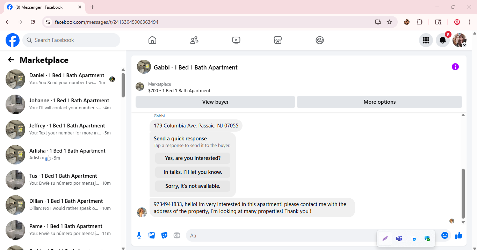Click the Facebook logo icon
477x250 pixels.
point(13,40)
